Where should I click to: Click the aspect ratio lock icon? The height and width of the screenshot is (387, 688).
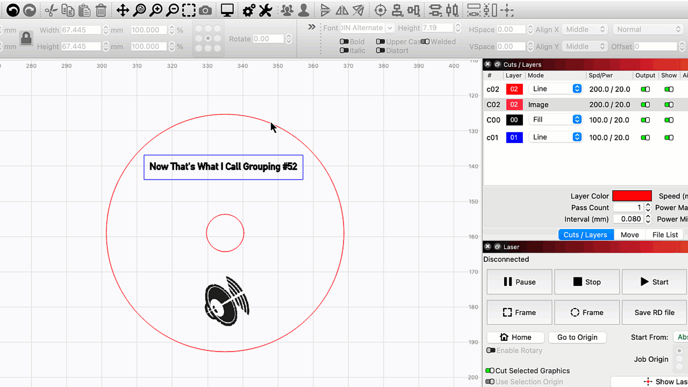(x=26, y=38)
